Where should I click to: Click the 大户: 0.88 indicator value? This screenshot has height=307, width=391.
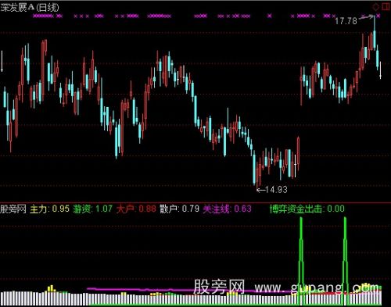(x=136, y=209)
